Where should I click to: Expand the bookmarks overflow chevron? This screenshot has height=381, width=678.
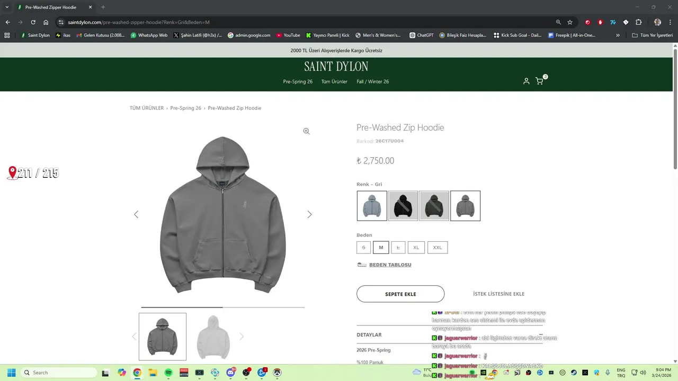pyautogui.click(x=618, y=35)
